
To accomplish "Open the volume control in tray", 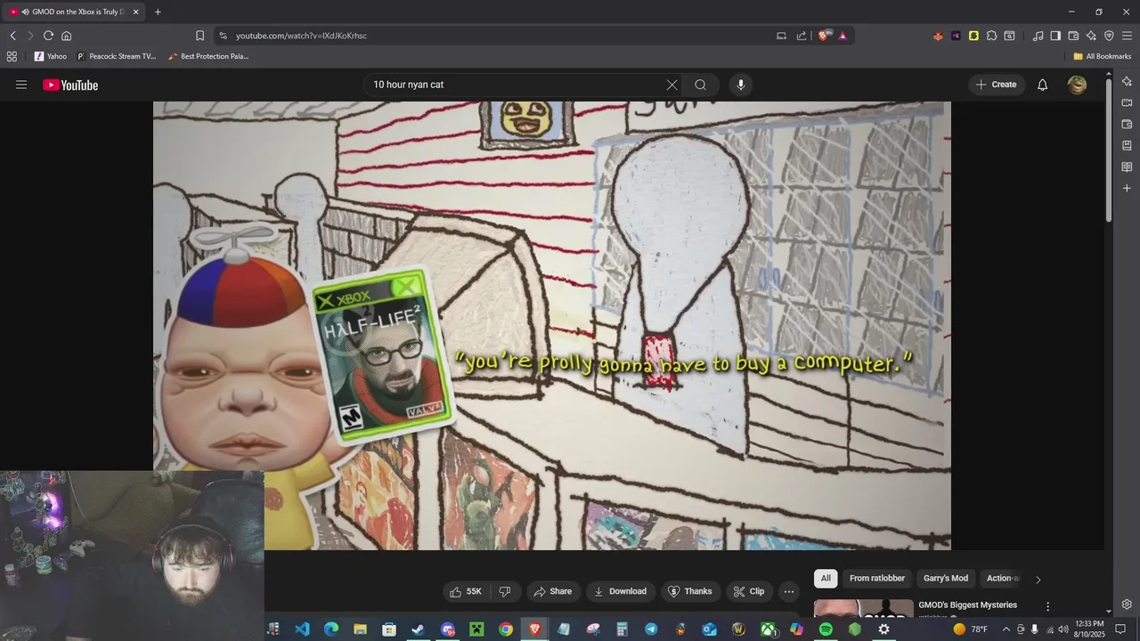I will point(1063,629).
